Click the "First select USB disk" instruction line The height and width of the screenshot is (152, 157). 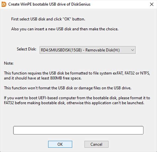(48, 19)
